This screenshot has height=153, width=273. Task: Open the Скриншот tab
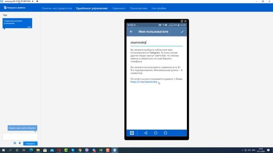tap(119, 8)
